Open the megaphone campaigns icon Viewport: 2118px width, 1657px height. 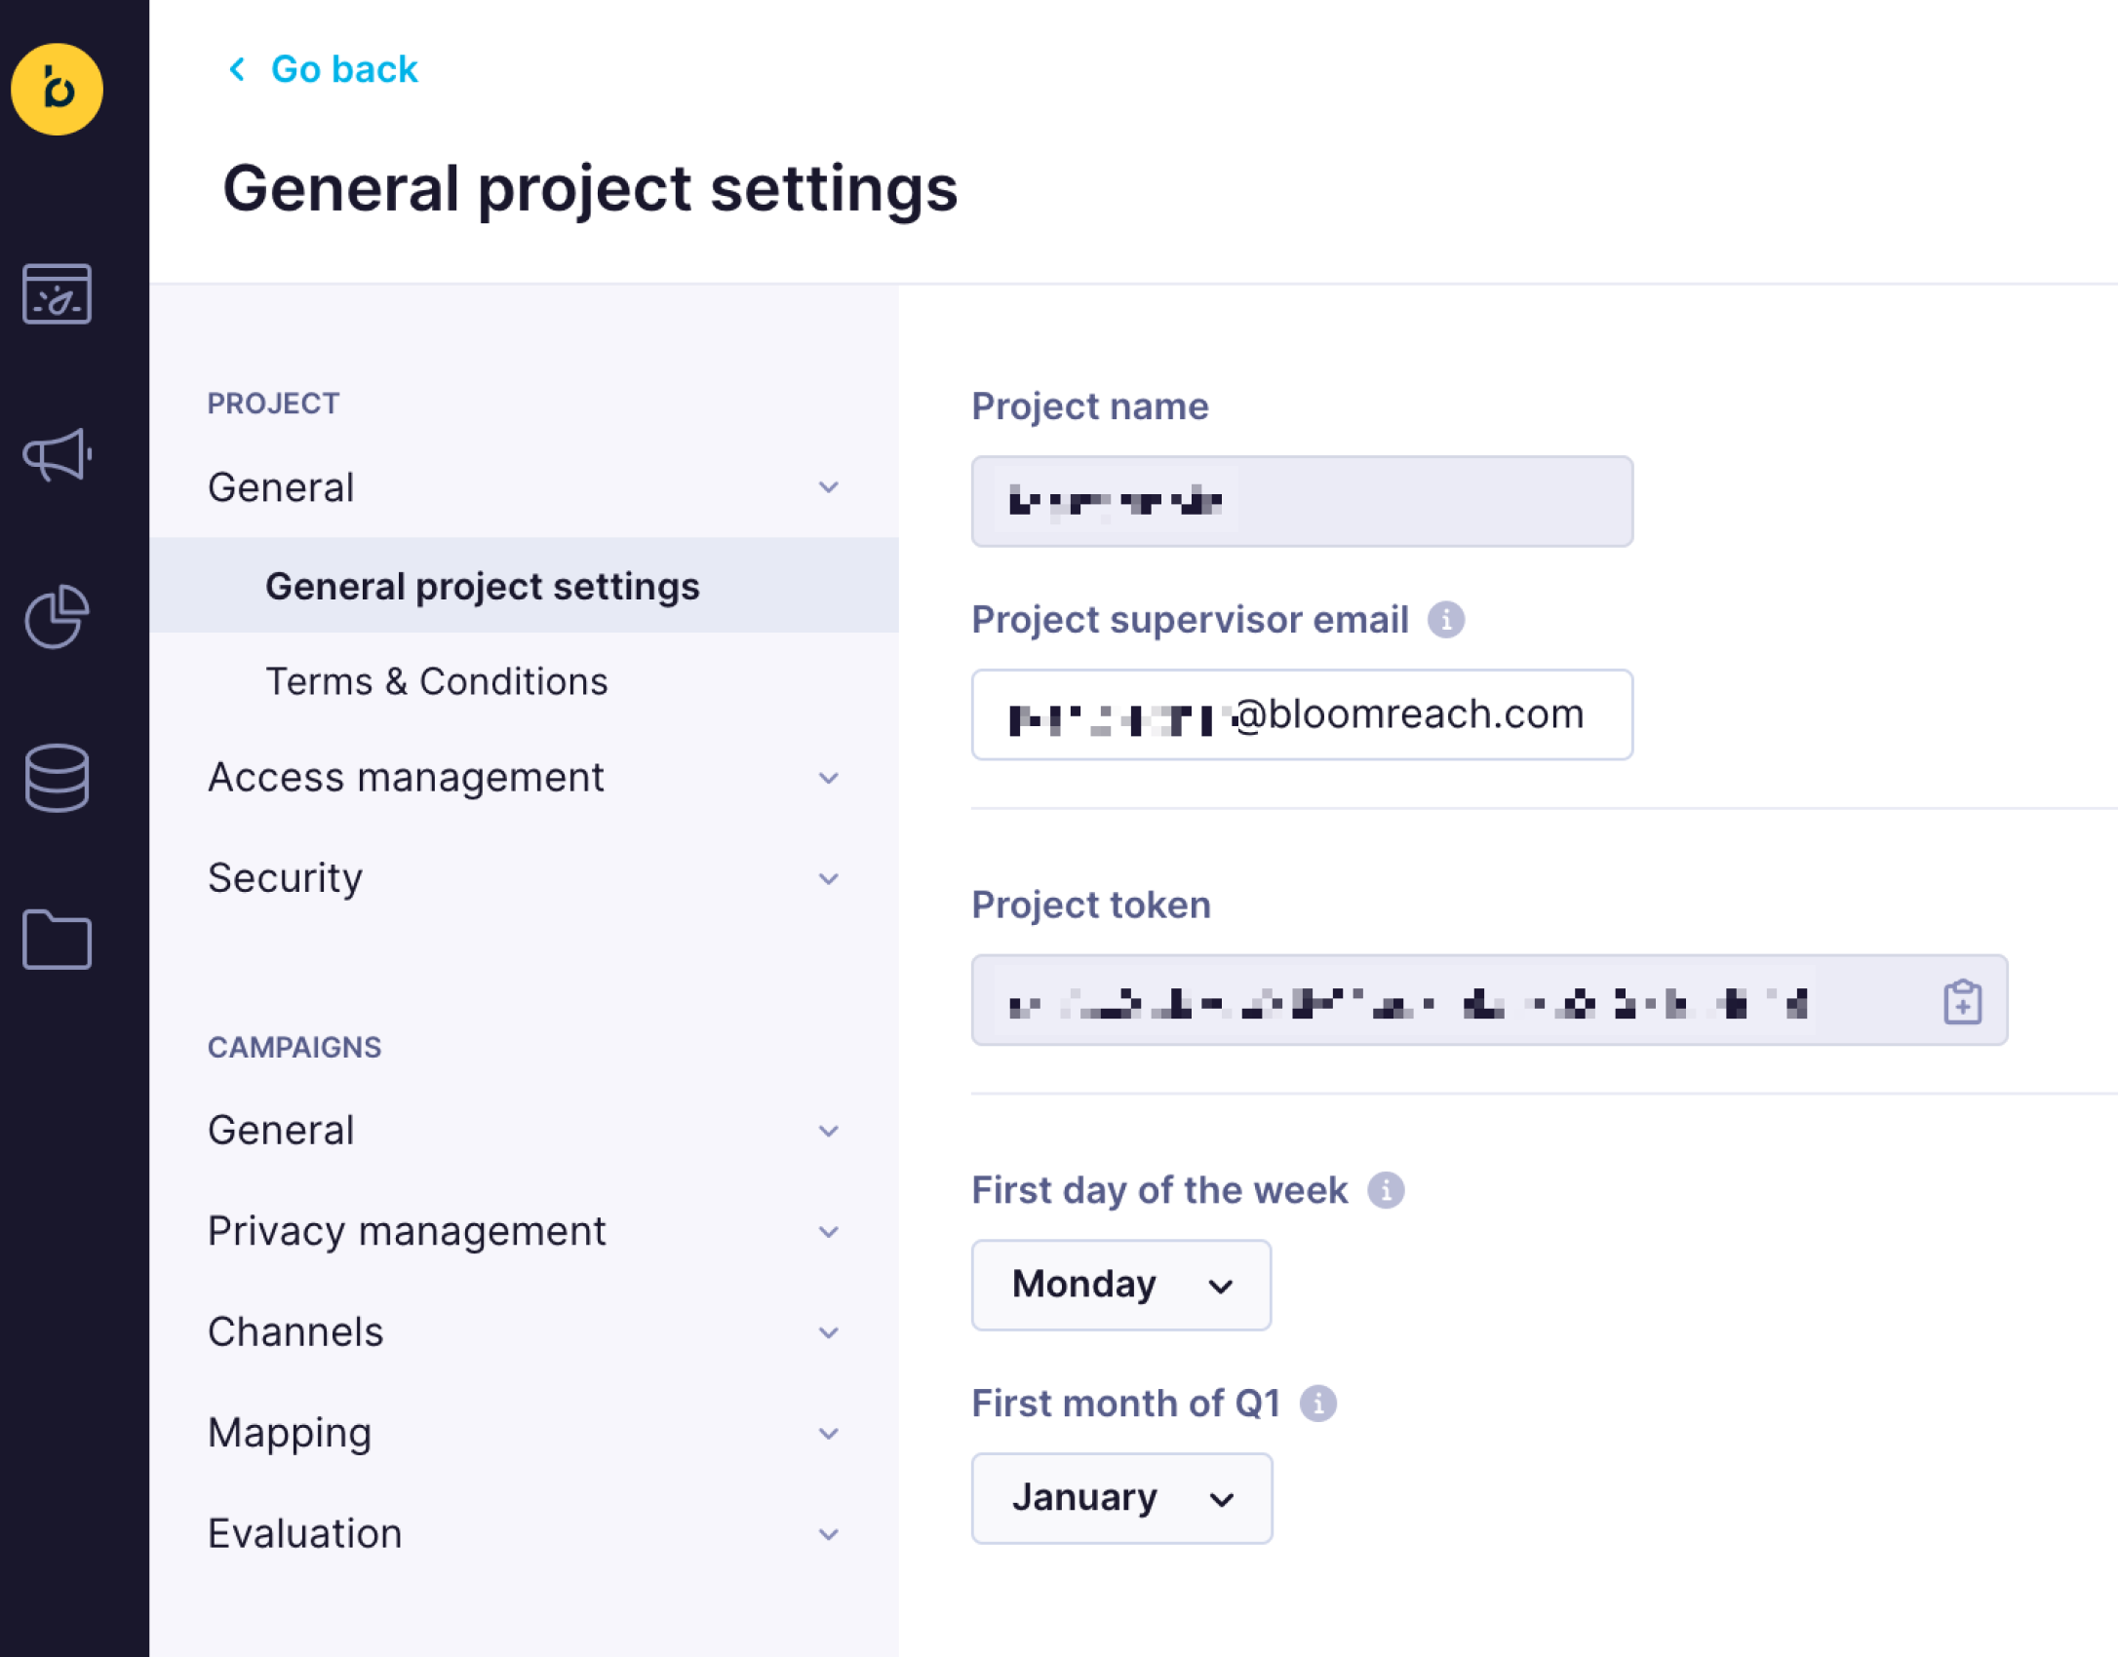(57, 455)
